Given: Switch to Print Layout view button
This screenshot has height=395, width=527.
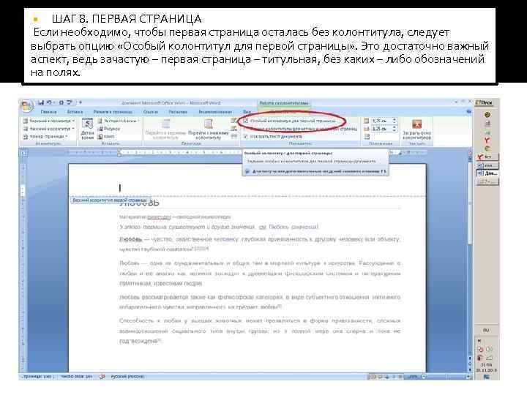Looking at the screenshot, I should 373,377.
